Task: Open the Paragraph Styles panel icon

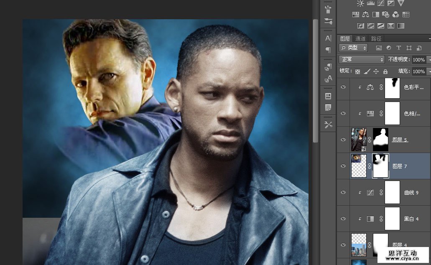Action: pos(328,67)
